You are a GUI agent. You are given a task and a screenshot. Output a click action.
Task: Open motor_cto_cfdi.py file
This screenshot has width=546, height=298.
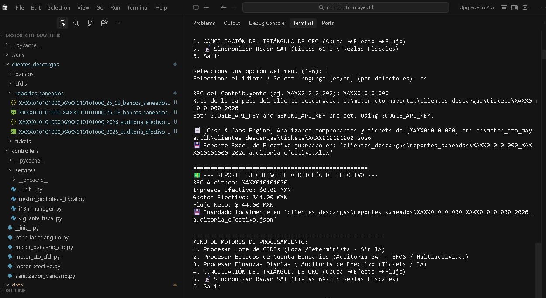coord(92,256)
